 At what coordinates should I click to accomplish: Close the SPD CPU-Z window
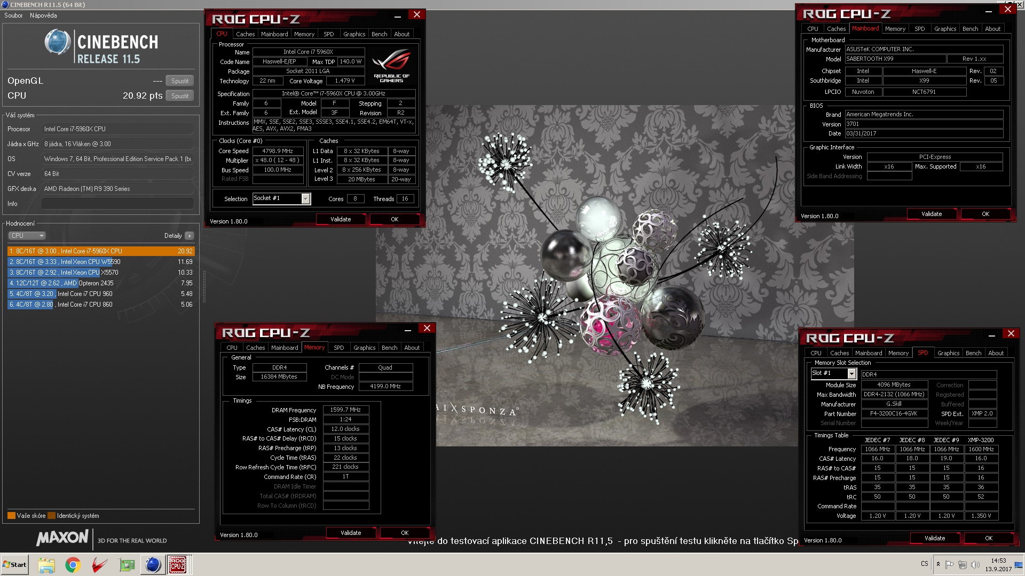(x=1011, y=334)
